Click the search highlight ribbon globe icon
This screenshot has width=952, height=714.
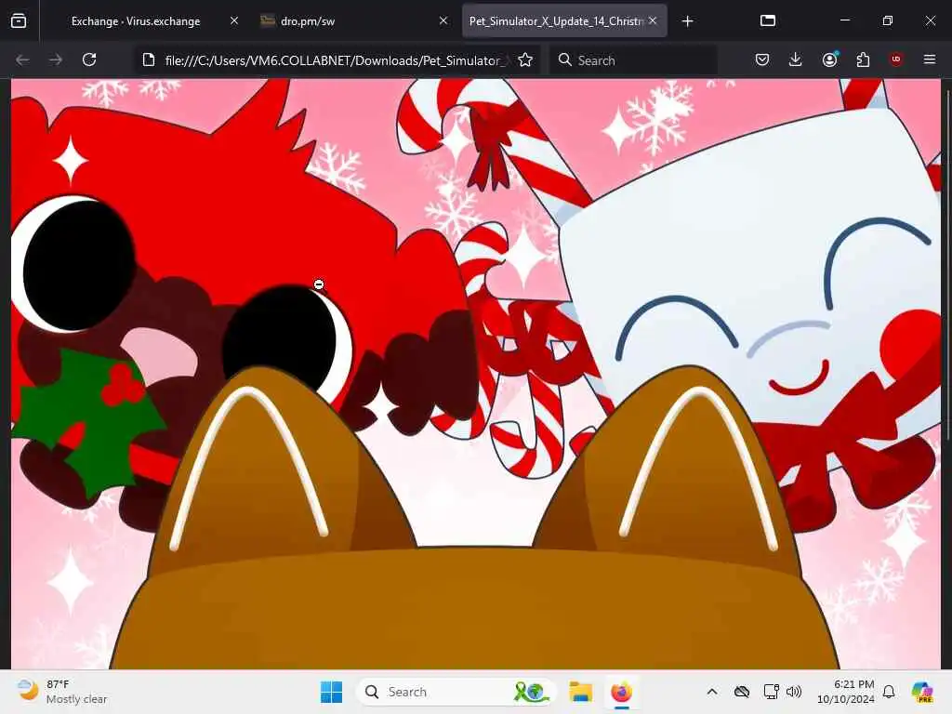point(531,692)
